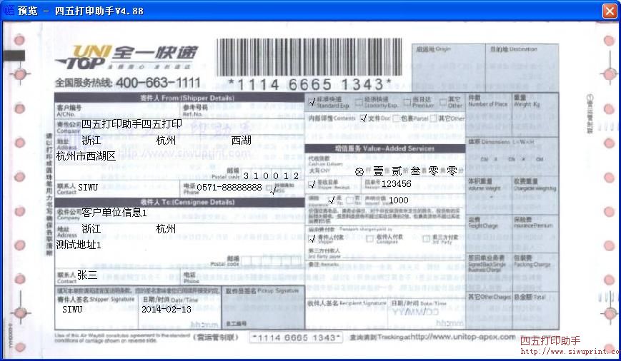Click shipper province 浙江 in sender address

pyautogui.click(x=91, y=141)
